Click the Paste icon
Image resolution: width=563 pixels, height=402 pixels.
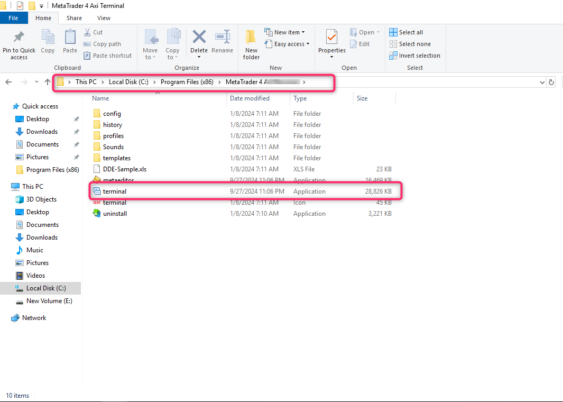point(70,42)
